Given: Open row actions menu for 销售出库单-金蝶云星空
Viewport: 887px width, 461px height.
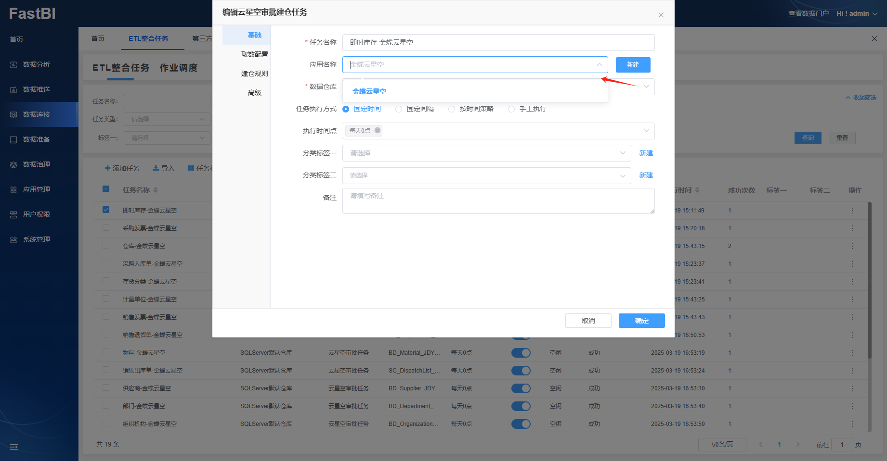Looking at the screenshot, I should [852, 371].
